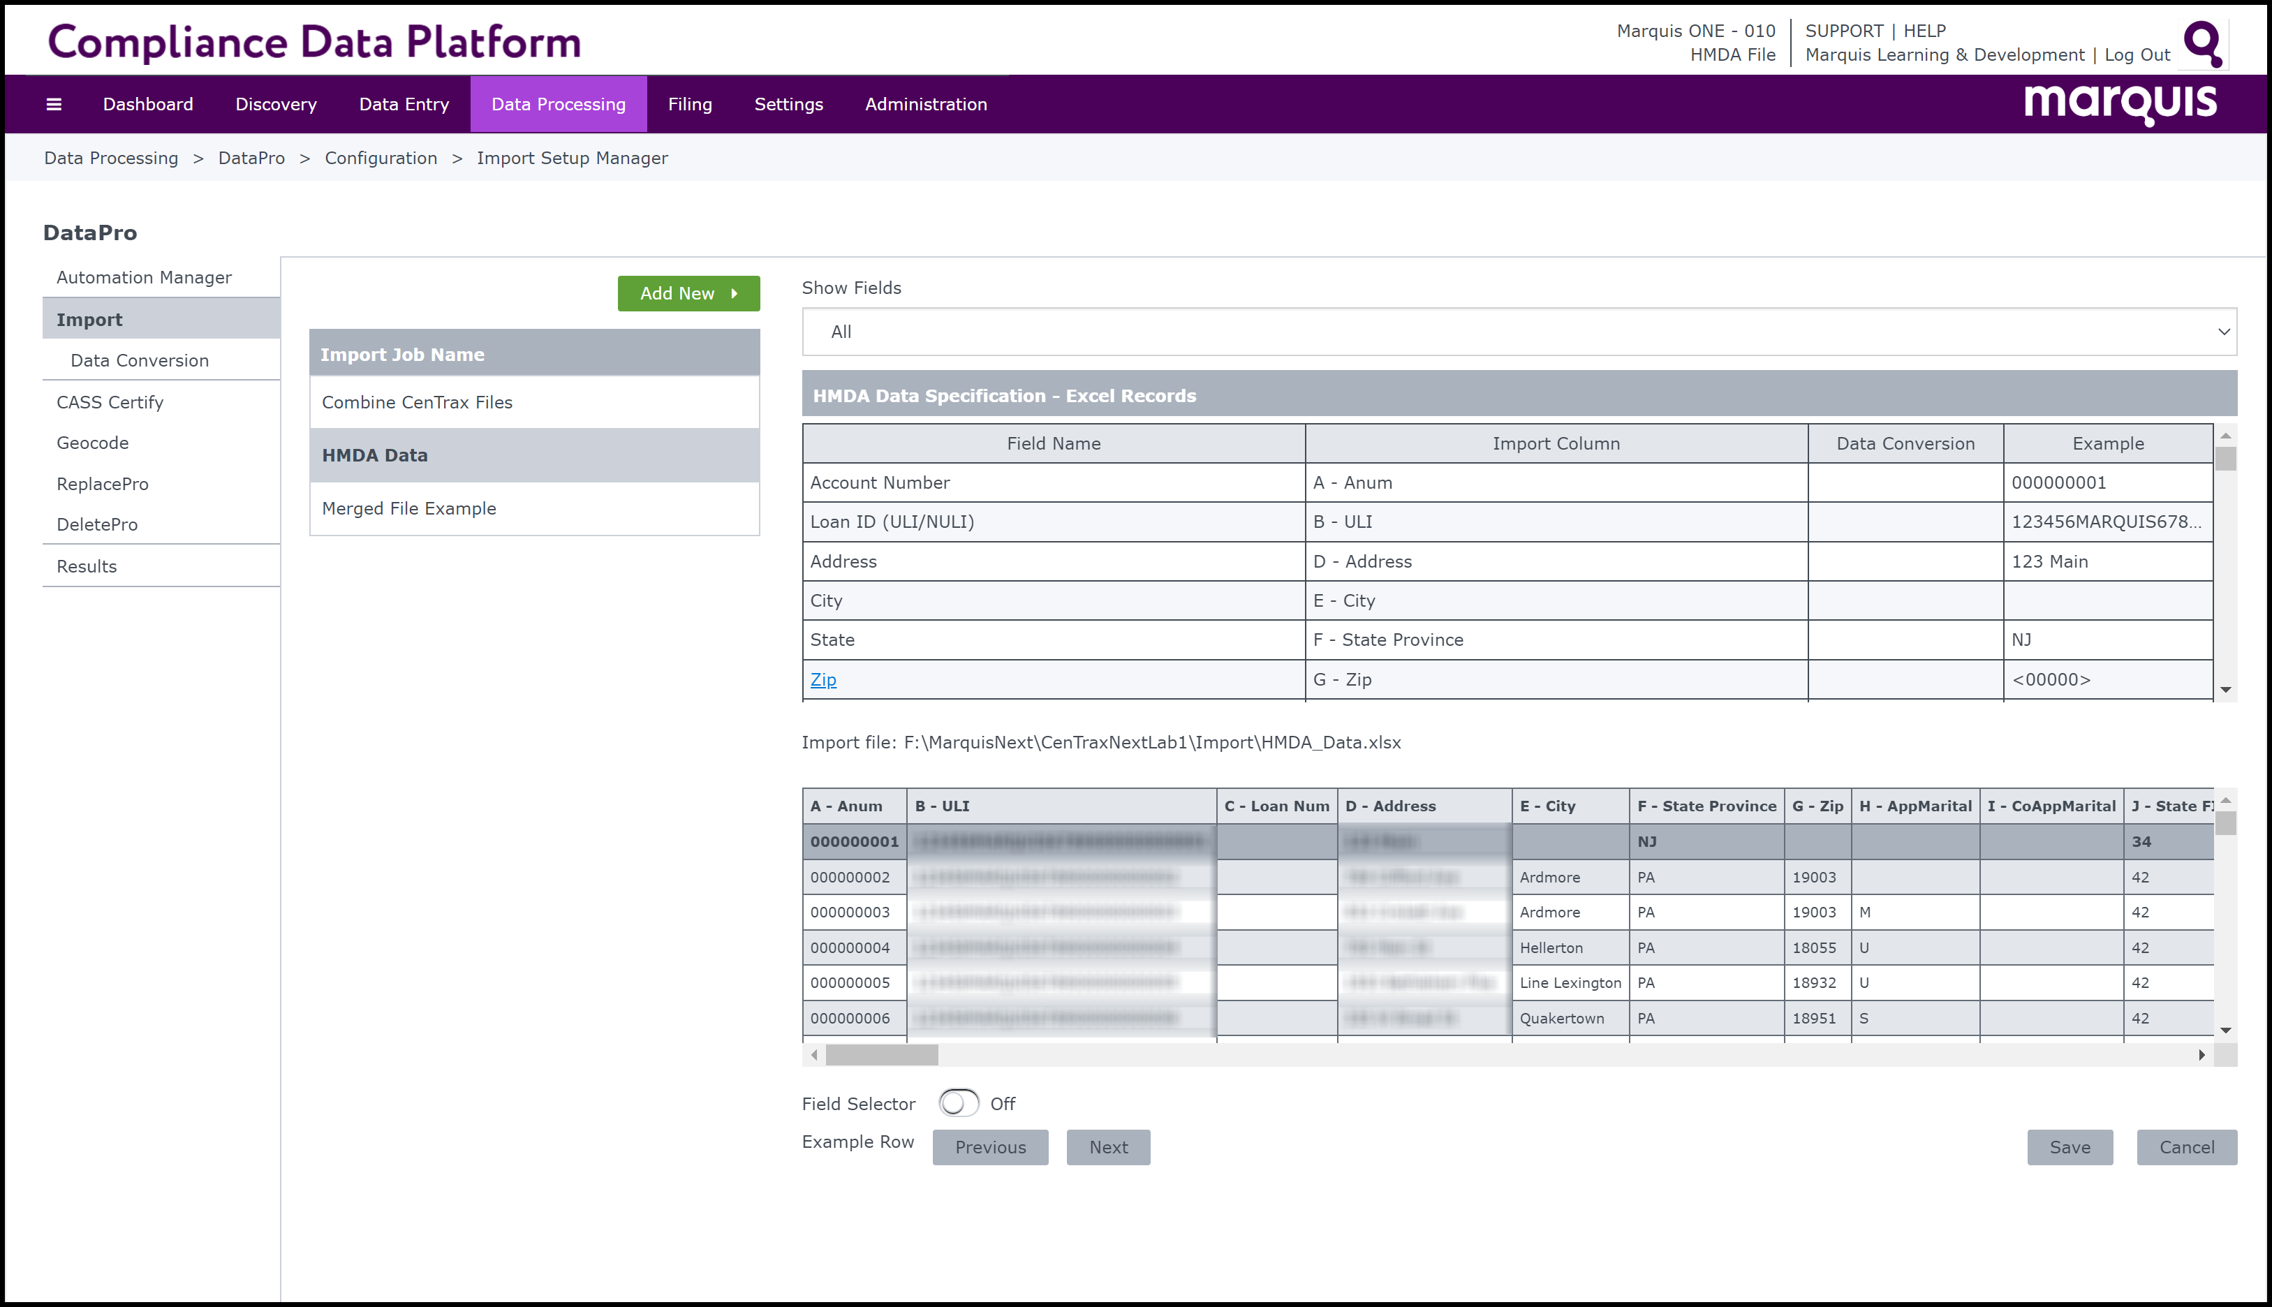
Task: Click the Marquis magnifier logo icon
Action: [x=2203, y=43]
